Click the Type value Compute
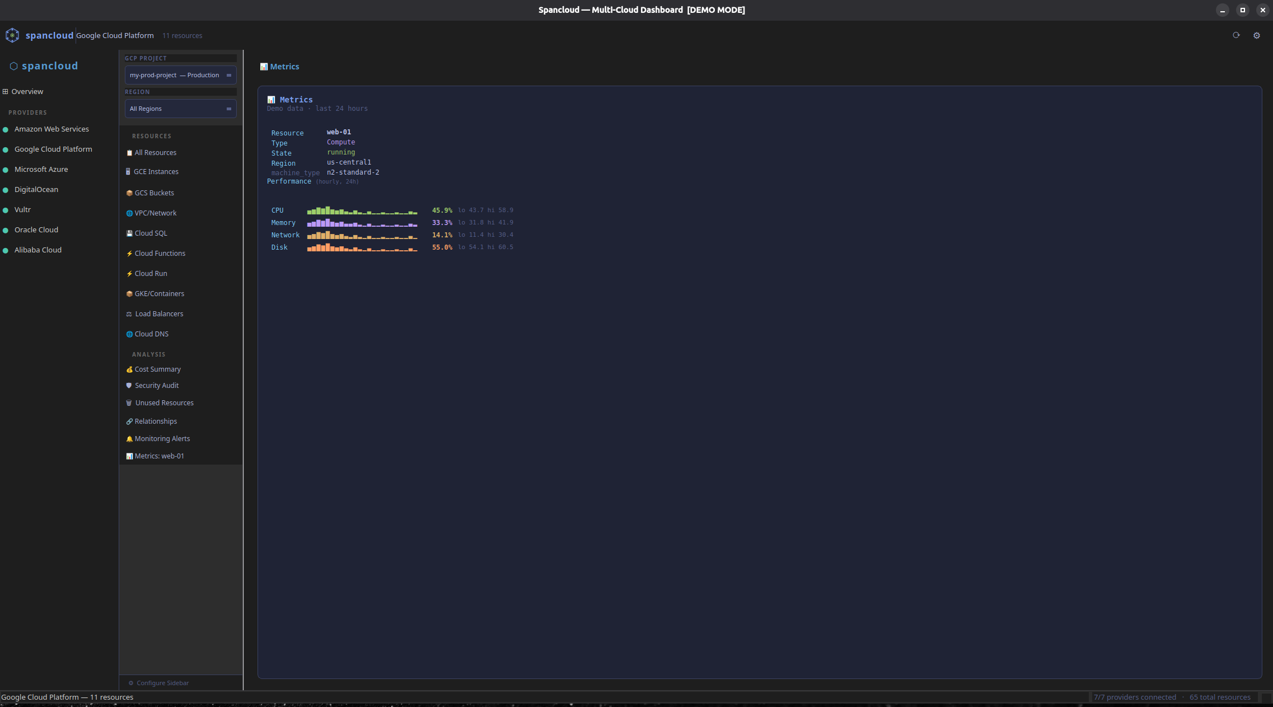 (341, 142)
